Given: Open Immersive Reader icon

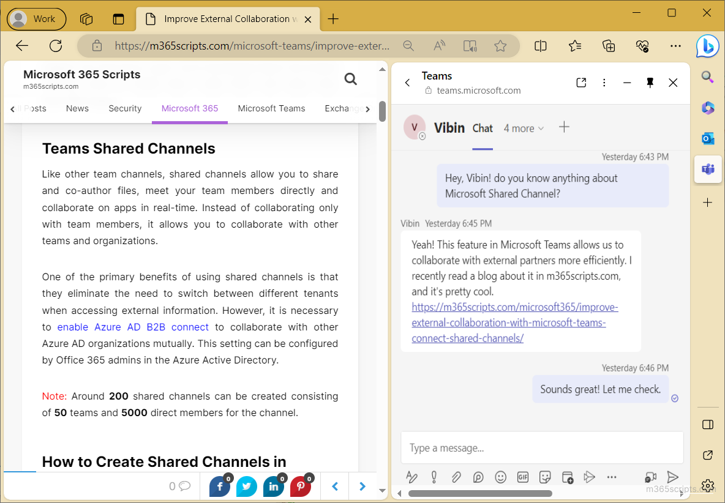Looking at the screenshot, I should [470, 46].
